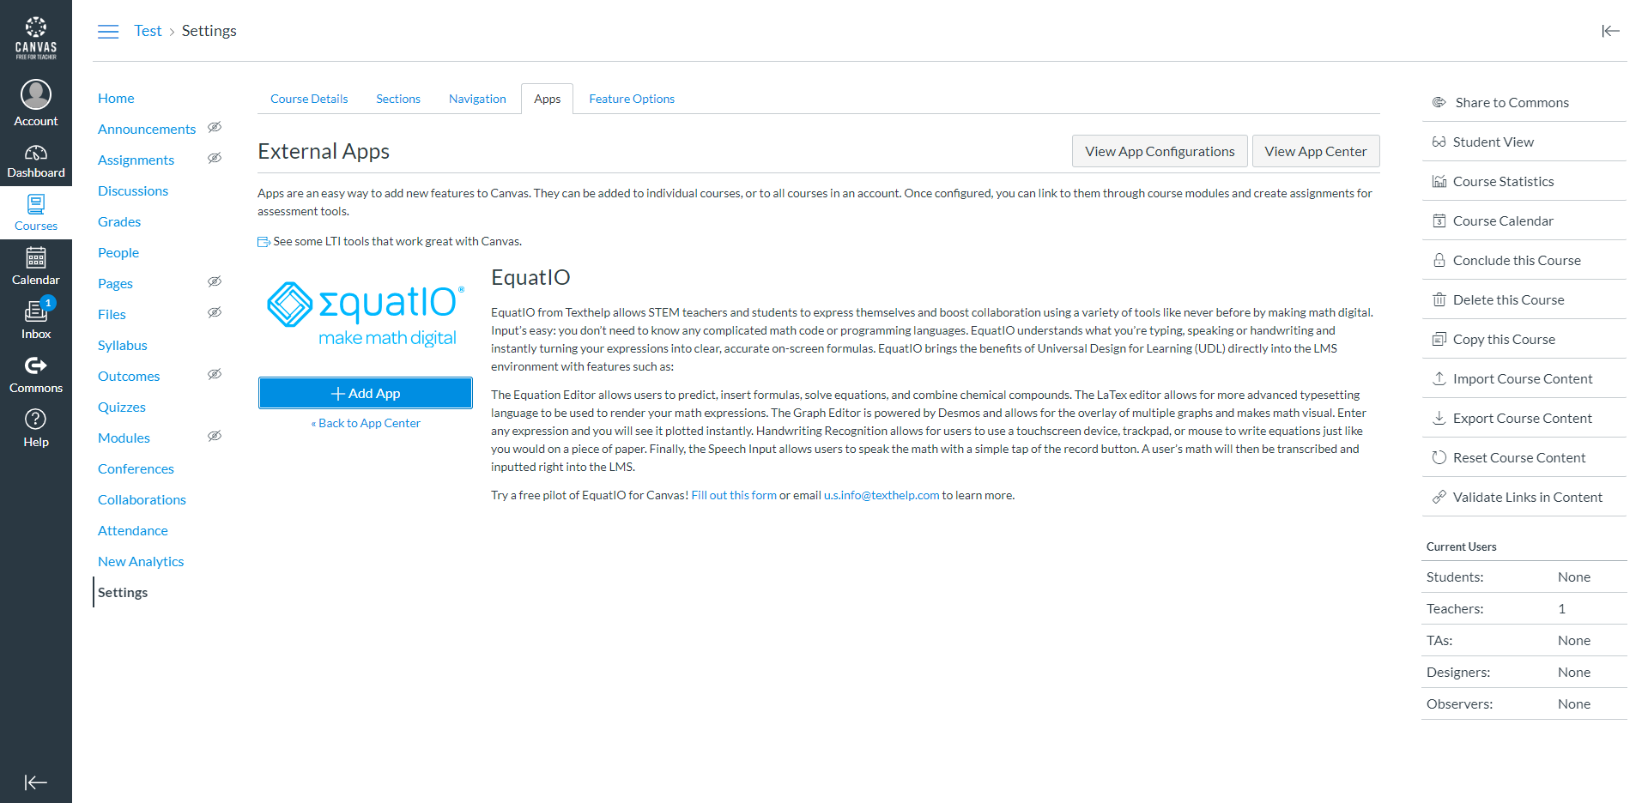Add the EquatIO app
The width and height of the screenshot is (1648, 803).
366,393
